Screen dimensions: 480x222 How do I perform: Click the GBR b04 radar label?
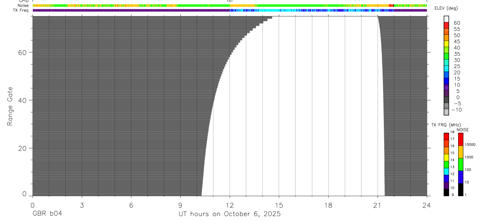pos(47,214)
